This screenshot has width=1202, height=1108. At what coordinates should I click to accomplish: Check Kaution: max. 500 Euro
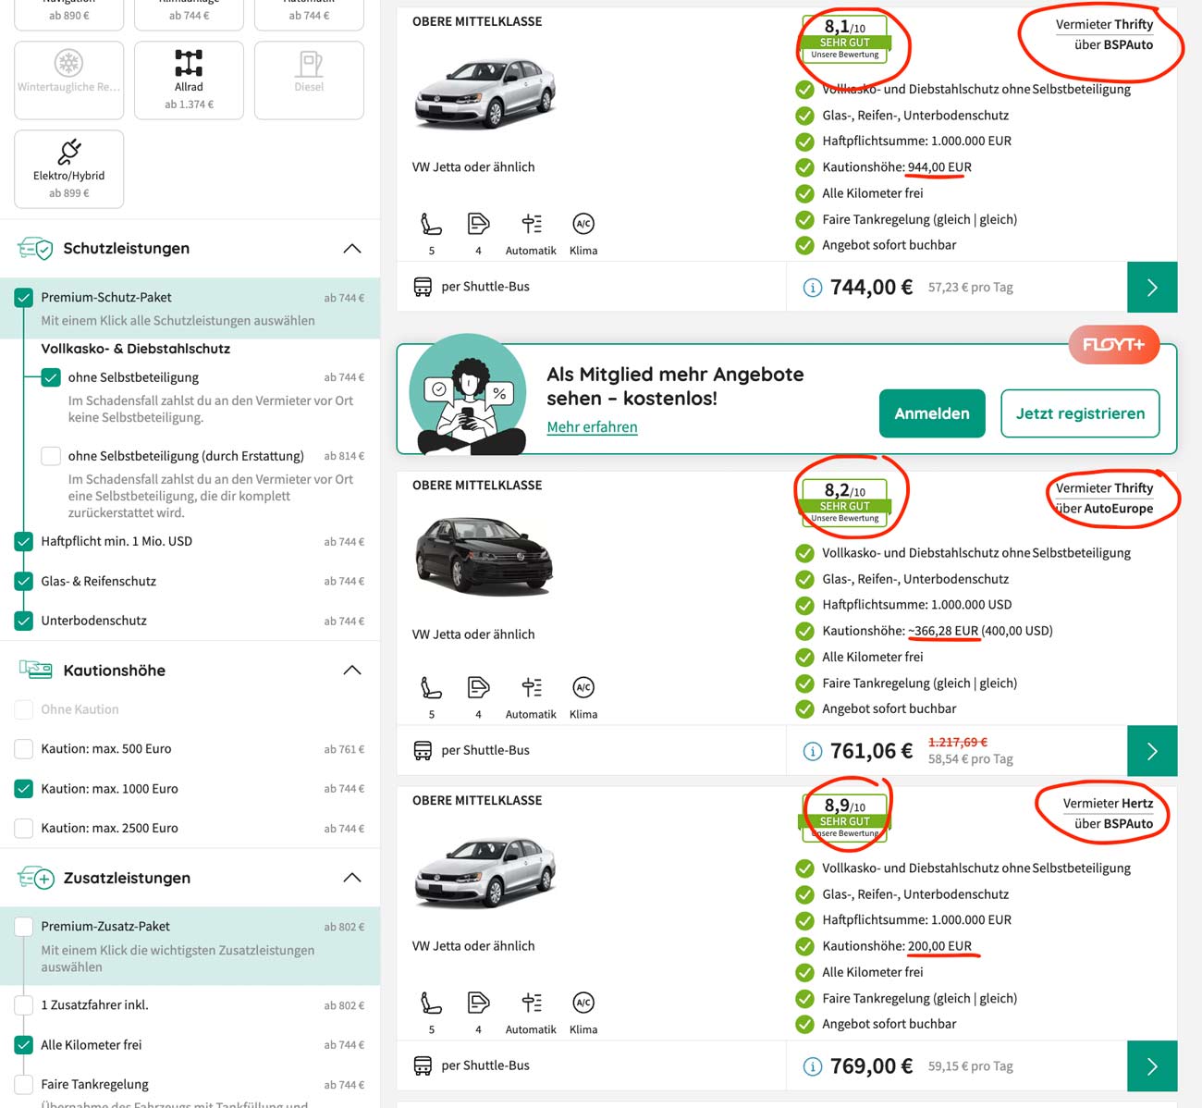click(24, 749)
